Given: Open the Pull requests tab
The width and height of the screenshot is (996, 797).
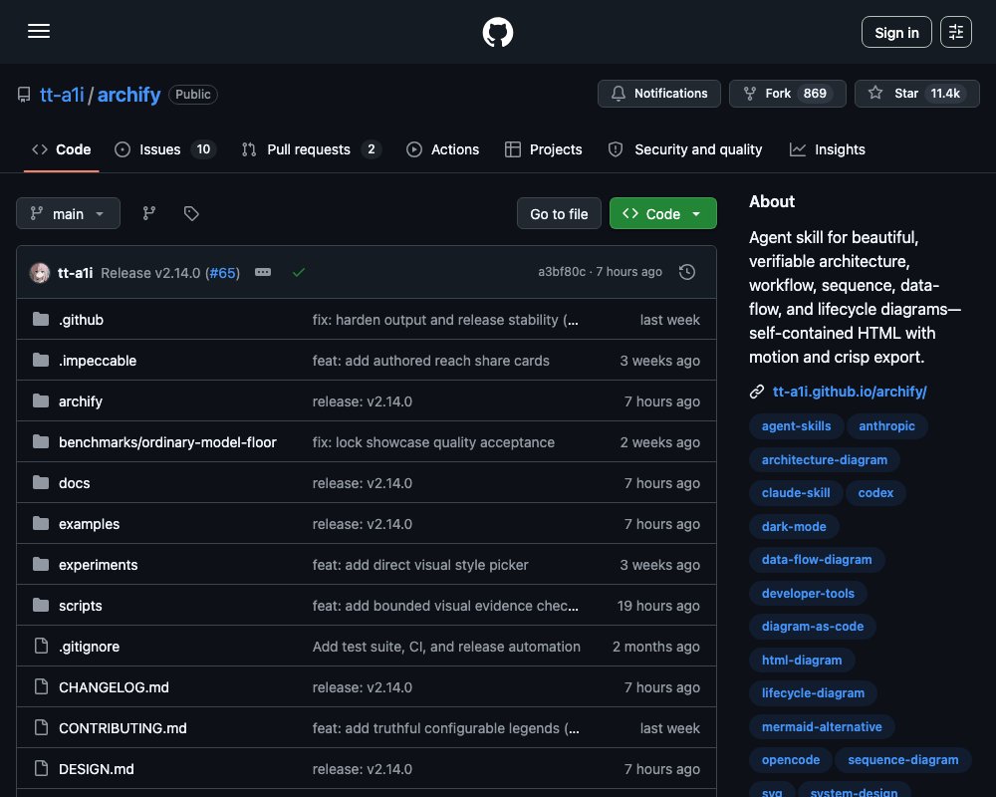Looking at the screenshot, I should point(311,149).
